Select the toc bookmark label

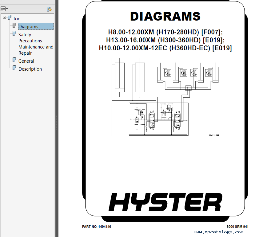(x=17, y=19)
